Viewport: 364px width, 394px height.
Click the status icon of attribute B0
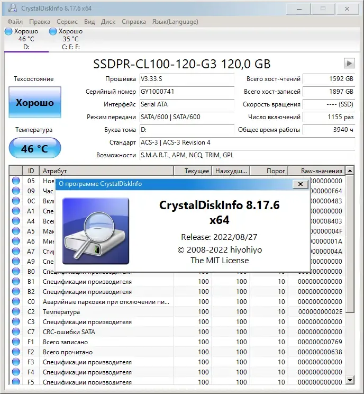pos(16,271)
